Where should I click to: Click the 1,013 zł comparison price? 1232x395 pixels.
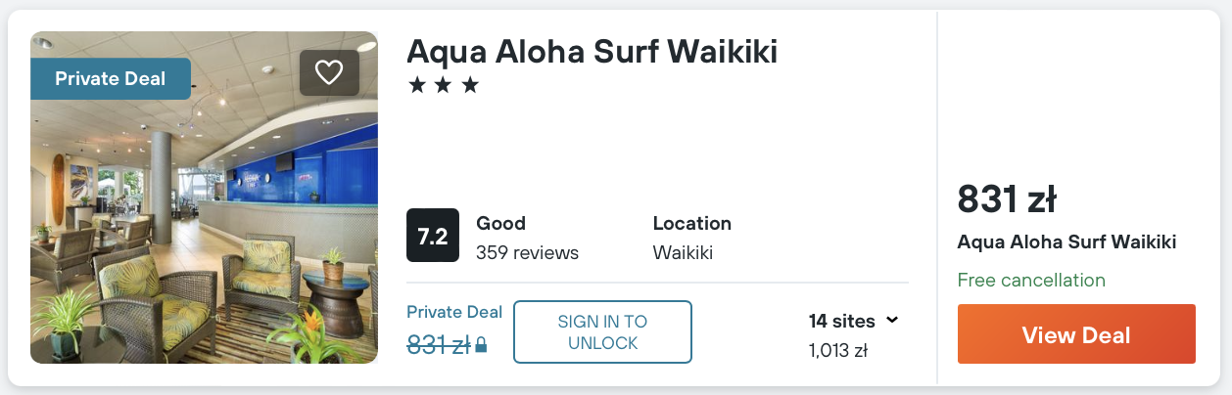click(x=838, y=349)
